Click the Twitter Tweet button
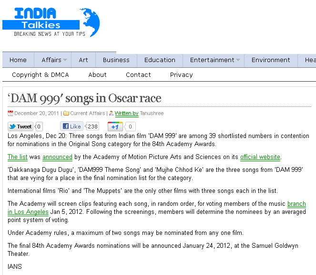The width and height of the screenshot is (316, 275). (20, 127)
